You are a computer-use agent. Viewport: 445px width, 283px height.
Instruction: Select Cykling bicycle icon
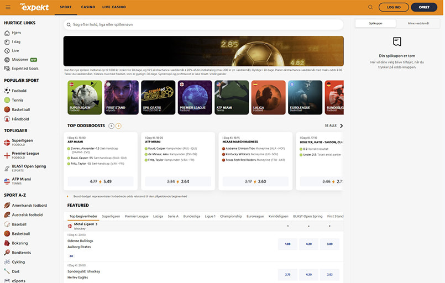click(7, 261)
